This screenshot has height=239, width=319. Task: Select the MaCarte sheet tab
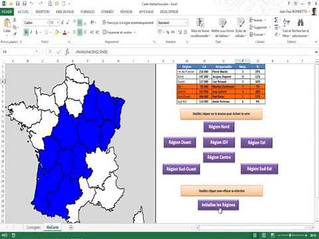(x=53, y=227)
